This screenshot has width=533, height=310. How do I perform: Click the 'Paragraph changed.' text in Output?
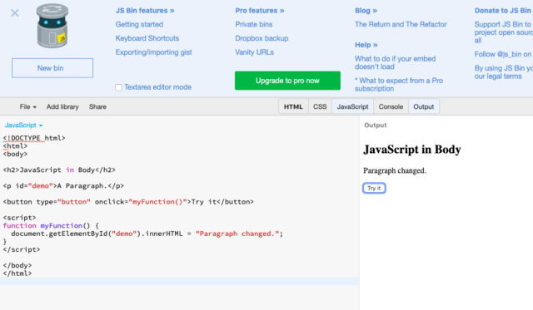click(395, 170)
